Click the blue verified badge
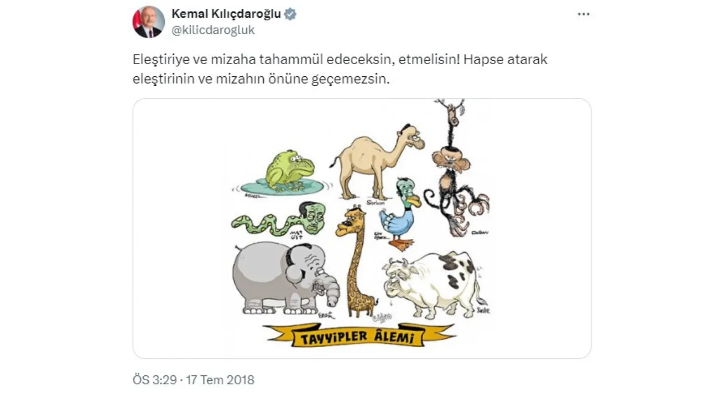 [x=290, y=14]
